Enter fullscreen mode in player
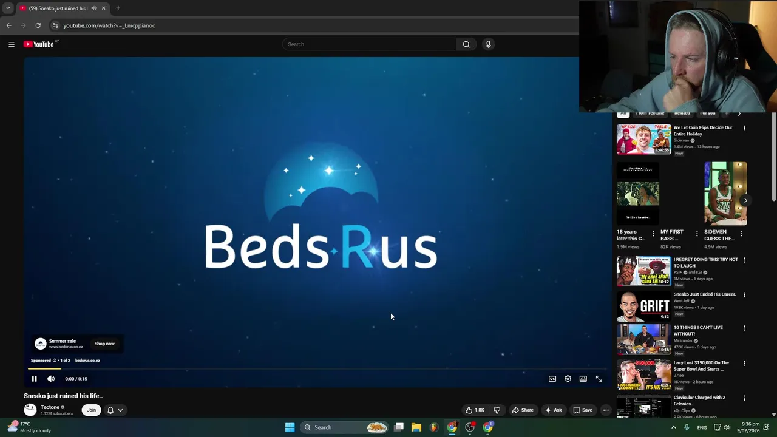 point(599,379)
